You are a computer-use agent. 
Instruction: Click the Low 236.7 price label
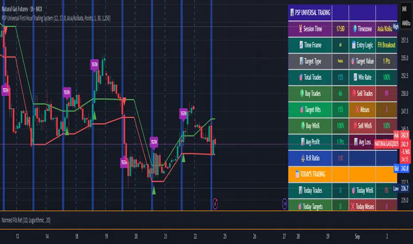[x=401, y=189]
